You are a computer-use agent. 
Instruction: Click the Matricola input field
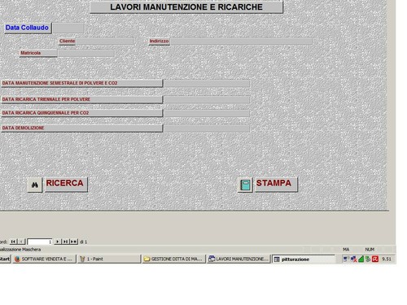[x=86, y=53]
